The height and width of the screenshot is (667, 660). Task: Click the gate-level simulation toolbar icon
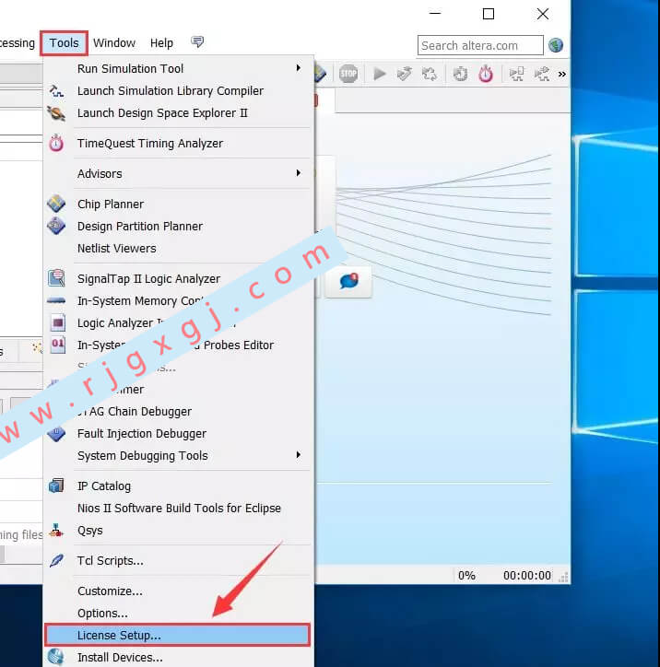click(x=541, y=74)
